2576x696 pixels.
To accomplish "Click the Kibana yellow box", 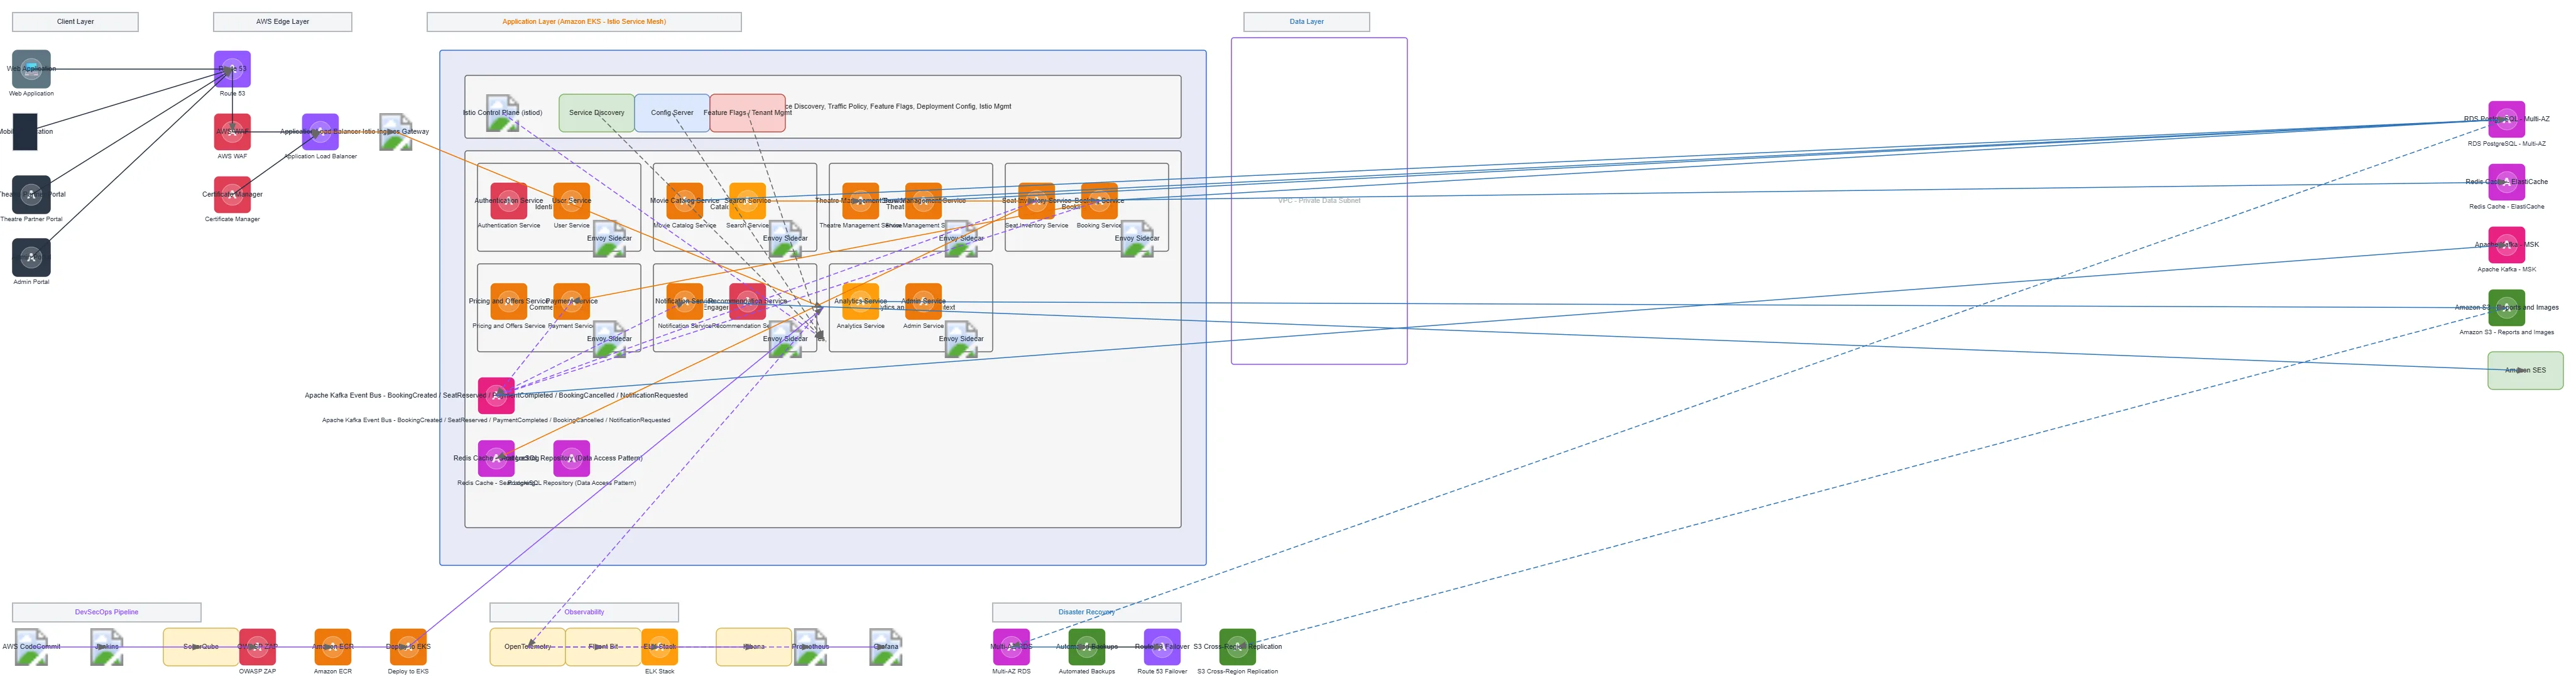I will [x=754, y=647].
